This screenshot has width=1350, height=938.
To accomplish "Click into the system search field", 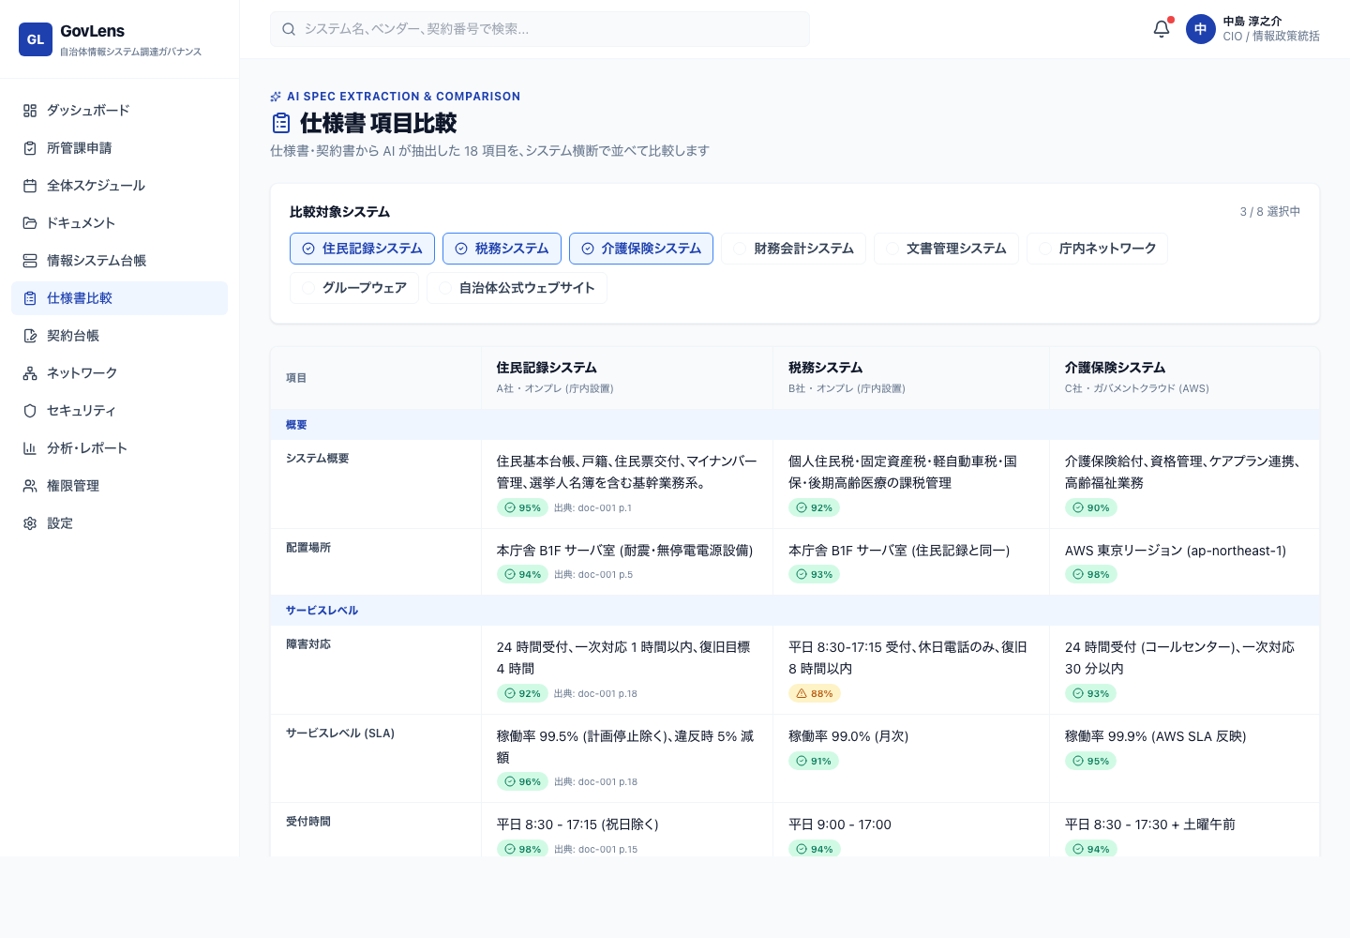I will (540, 29).
